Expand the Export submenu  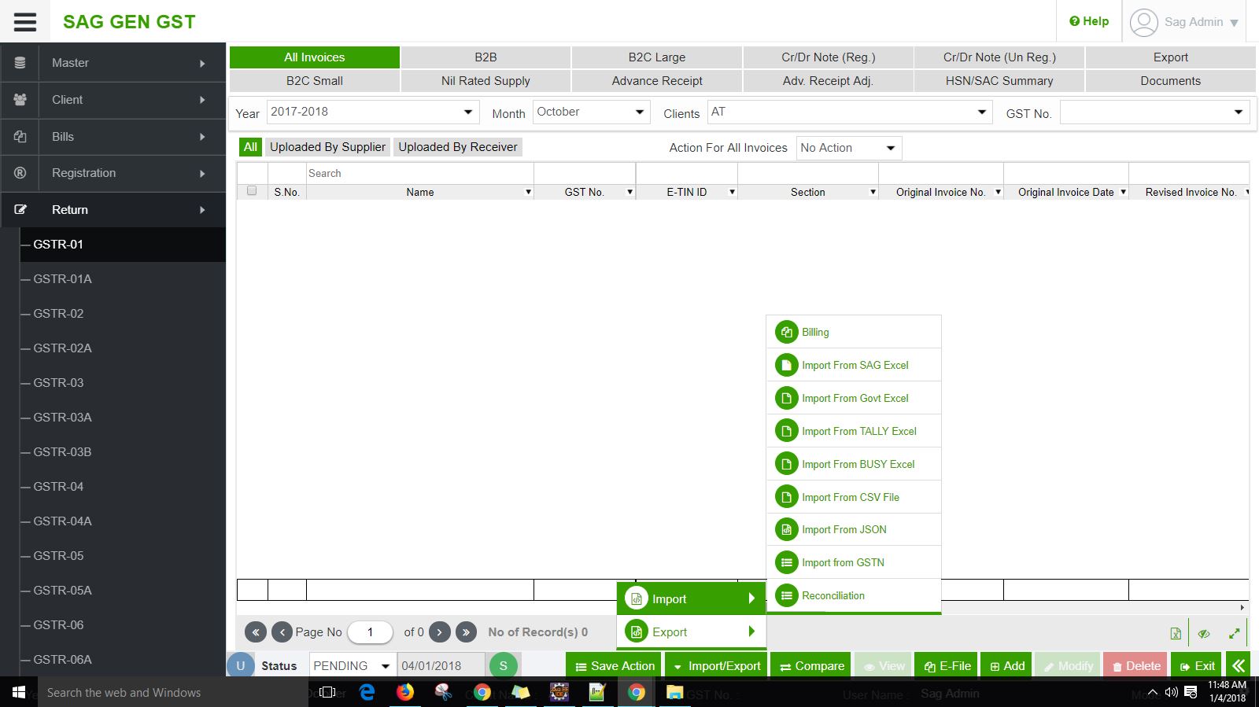(x=692, y=632)
